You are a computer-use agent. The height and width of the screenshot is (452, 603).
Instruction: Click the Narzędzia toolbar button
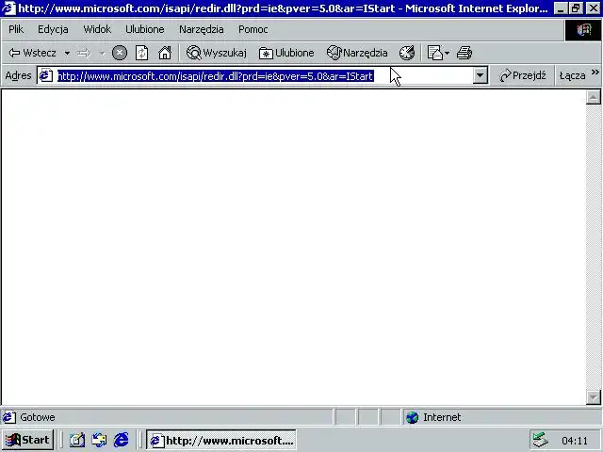point(357,53)
